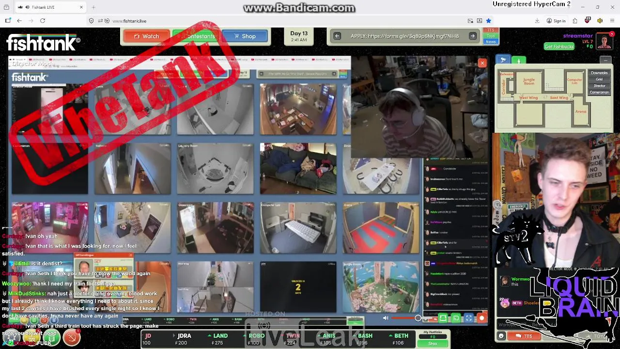Open the streamstar profile avatar
This screenshot has width=620, height=349.
[x=604, y=41]
